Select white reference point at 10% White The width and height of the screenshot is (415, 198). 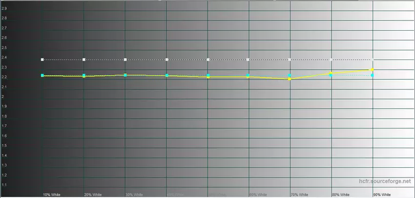43,59
